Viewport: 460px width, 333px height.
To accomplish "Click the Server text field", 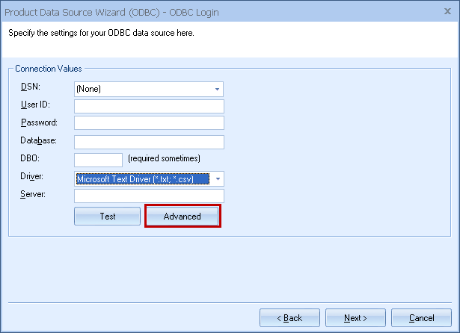I will pos(149,196).
